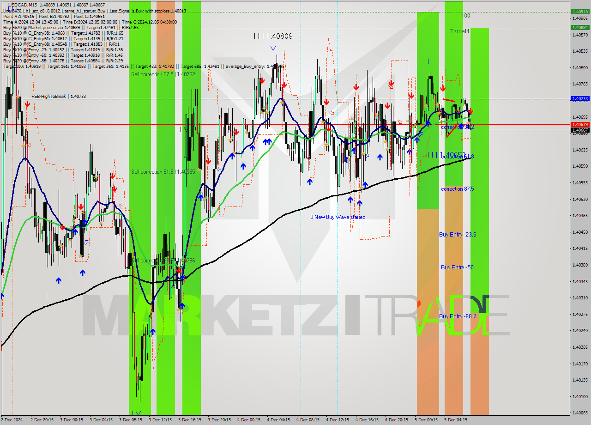591x425 pixels.
Task: Click the 'correction 87.5' blue label
Action: pyautogui.click(x=457, y=189)
